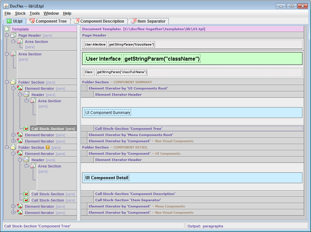
Task: Expand the Element Iterator for Menu Components Root
Action: point(13,135)
